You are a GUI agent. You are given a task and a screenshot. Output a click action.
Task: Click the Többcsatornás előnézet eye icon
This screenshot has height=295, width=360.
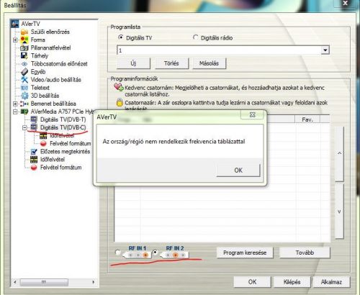[x=24, y=64]
